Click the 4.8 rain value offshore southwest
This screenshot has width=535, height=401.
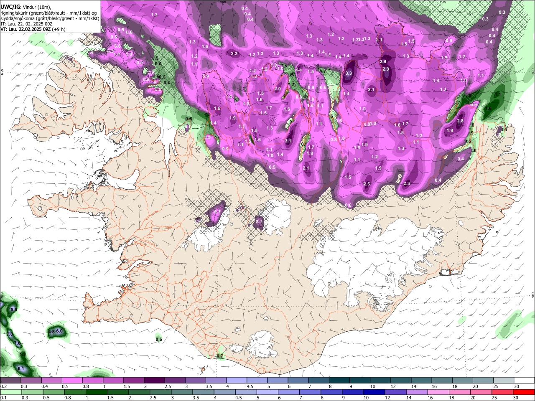(x=52, y=332)
